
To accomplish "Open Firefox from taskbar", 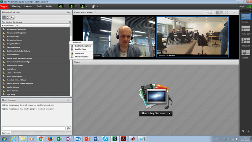I will click(50, 139).
